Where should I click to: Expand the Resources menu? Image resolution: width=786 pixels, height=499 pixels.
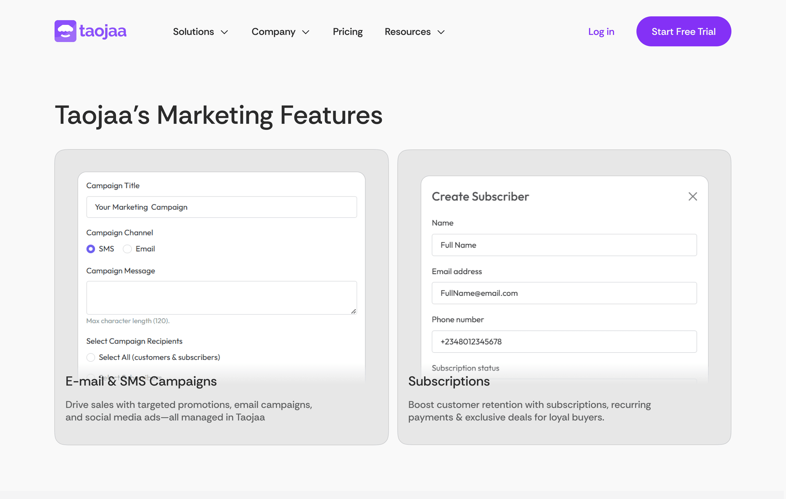[x=408, y=32]
